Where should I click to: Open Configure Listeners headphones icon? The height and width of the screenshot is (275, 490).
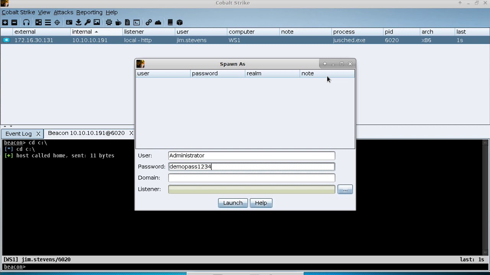[x=26, y=23]
